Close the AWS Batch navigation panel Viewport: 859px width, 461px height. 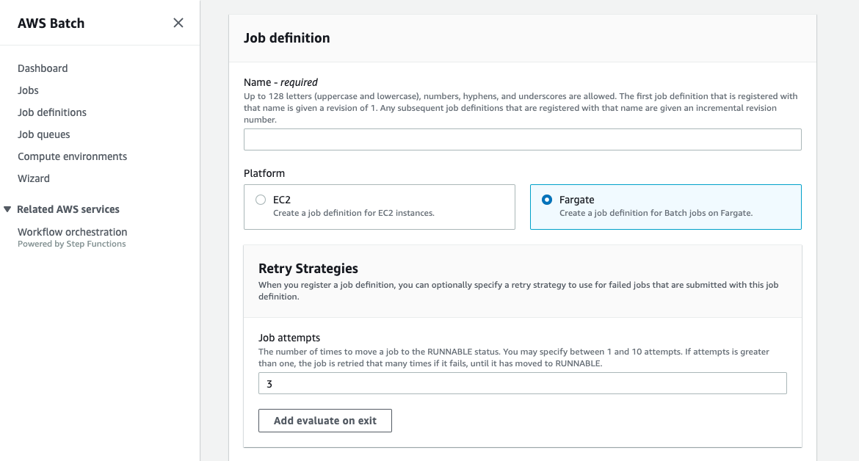[178, 23]
